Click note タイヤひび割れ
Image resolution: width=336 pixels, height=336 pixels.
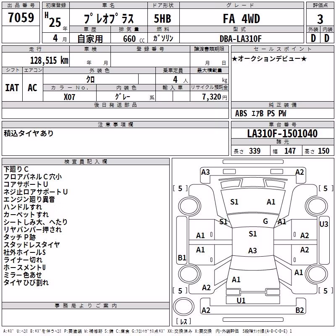point(26,282)
